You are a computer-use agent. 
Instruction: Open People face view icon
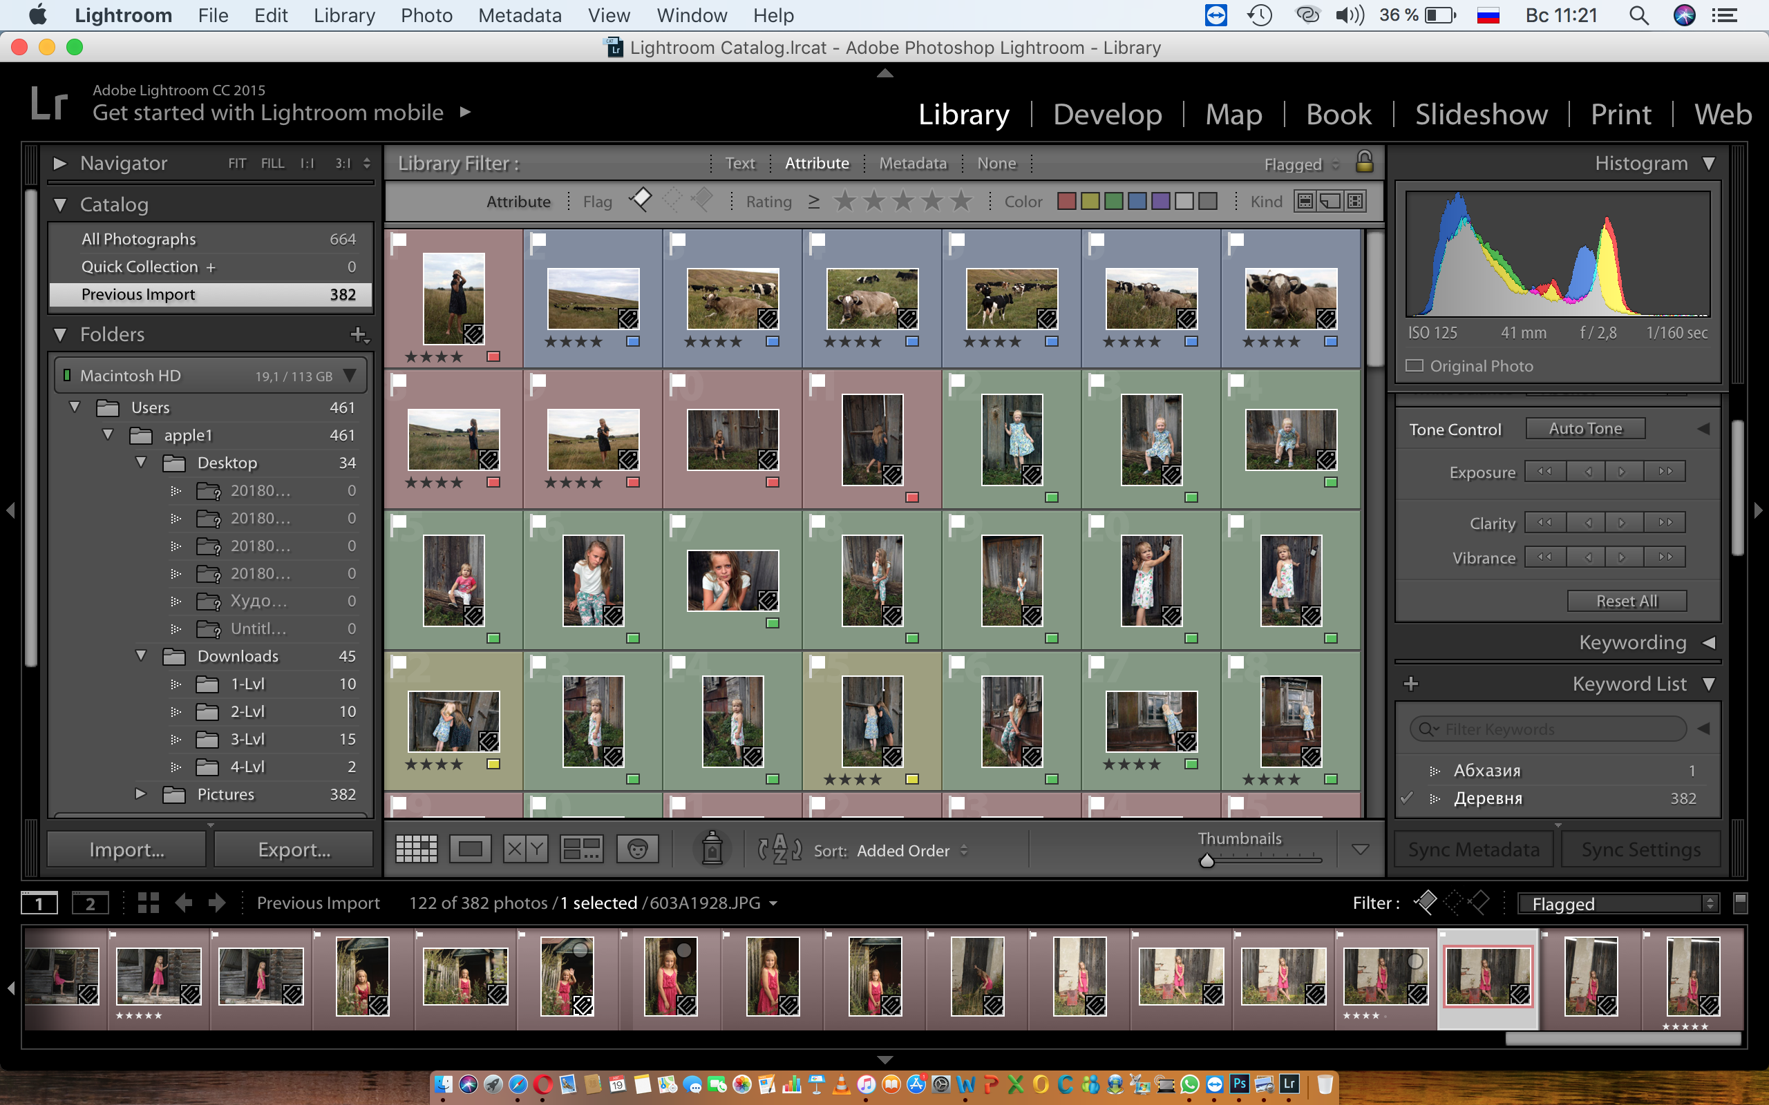pos(636,849)
